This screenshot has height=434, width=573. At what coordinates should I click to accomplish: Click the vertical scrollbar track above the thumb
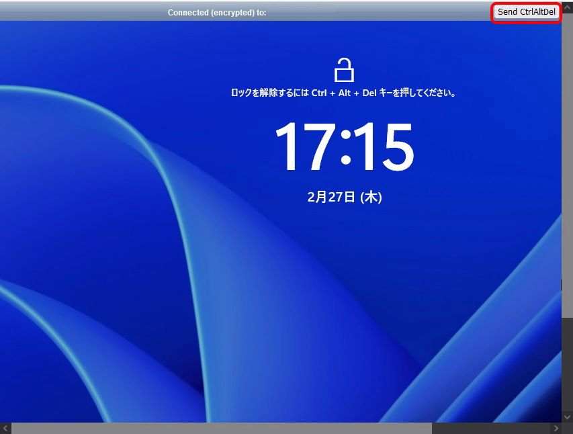(x=568, y=15)
